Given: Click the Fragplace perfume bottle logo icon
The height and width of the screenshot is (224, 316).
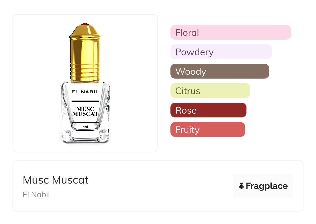Looking at the screenshot, I should coord(242,186).
